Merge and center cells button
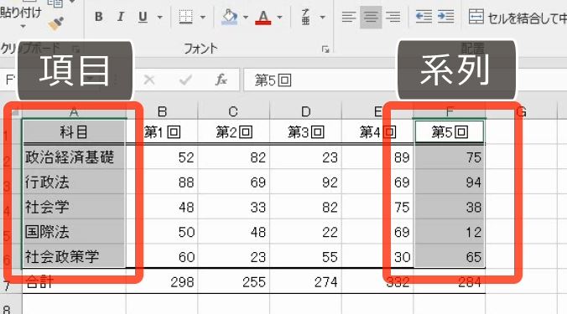 (x=518, y=17)
